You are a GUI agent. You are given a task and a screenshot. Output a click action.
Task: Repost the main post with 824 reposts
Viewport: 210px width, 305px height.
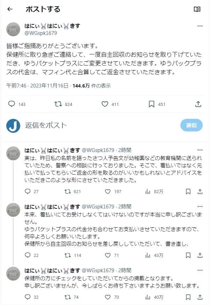59,104
